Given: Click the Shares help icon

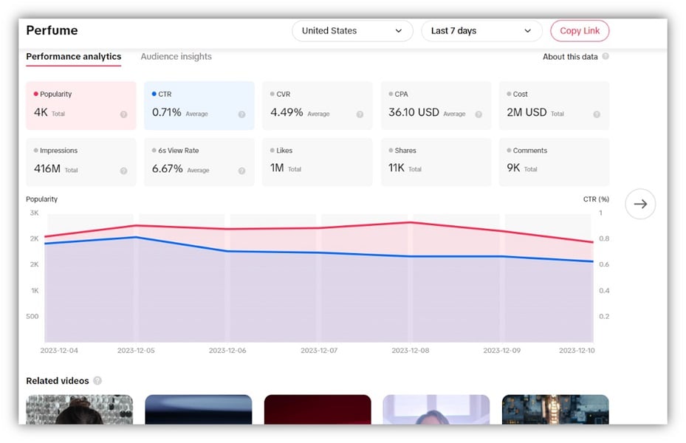Looking at the screenshot, I should coord(479,171).
